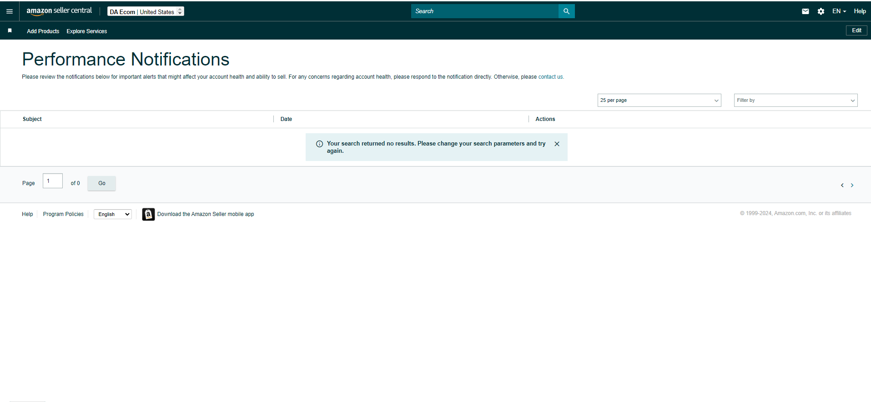Open the DA Ecom United States account switcher
This screenshot has height=402, width=871.
pyautogui.click(x=146, y=11)
